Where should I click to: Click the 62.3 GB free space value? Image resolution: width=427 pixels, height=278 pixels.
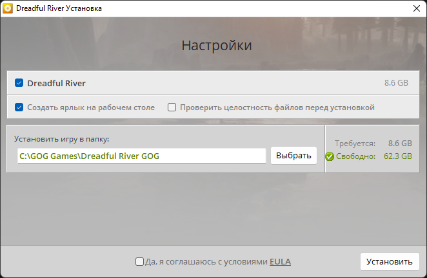[397, 156]
